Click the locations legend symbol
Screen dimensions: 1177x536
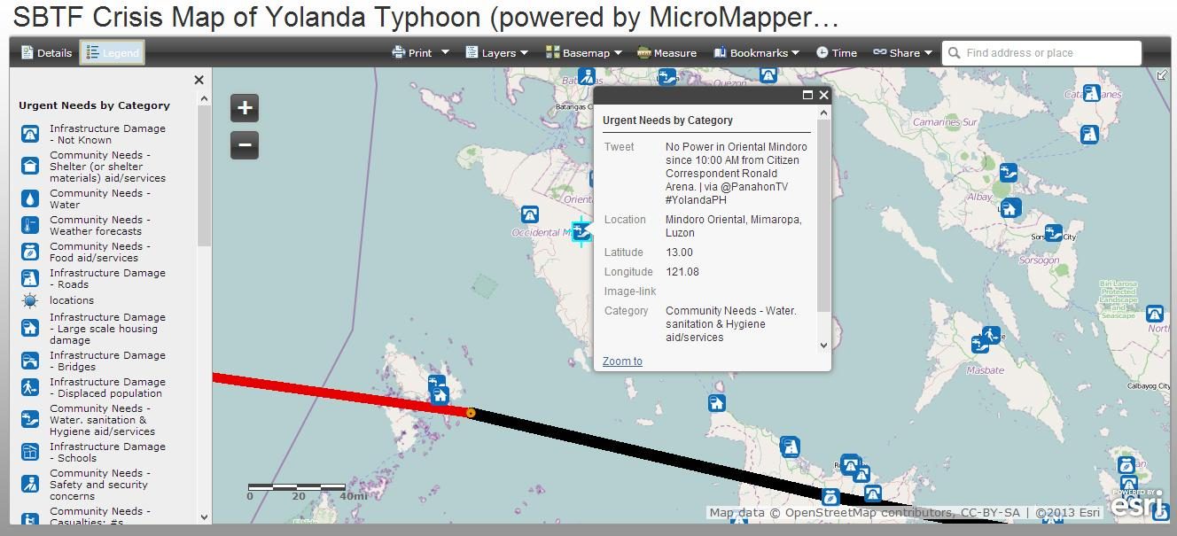point(30,300)
